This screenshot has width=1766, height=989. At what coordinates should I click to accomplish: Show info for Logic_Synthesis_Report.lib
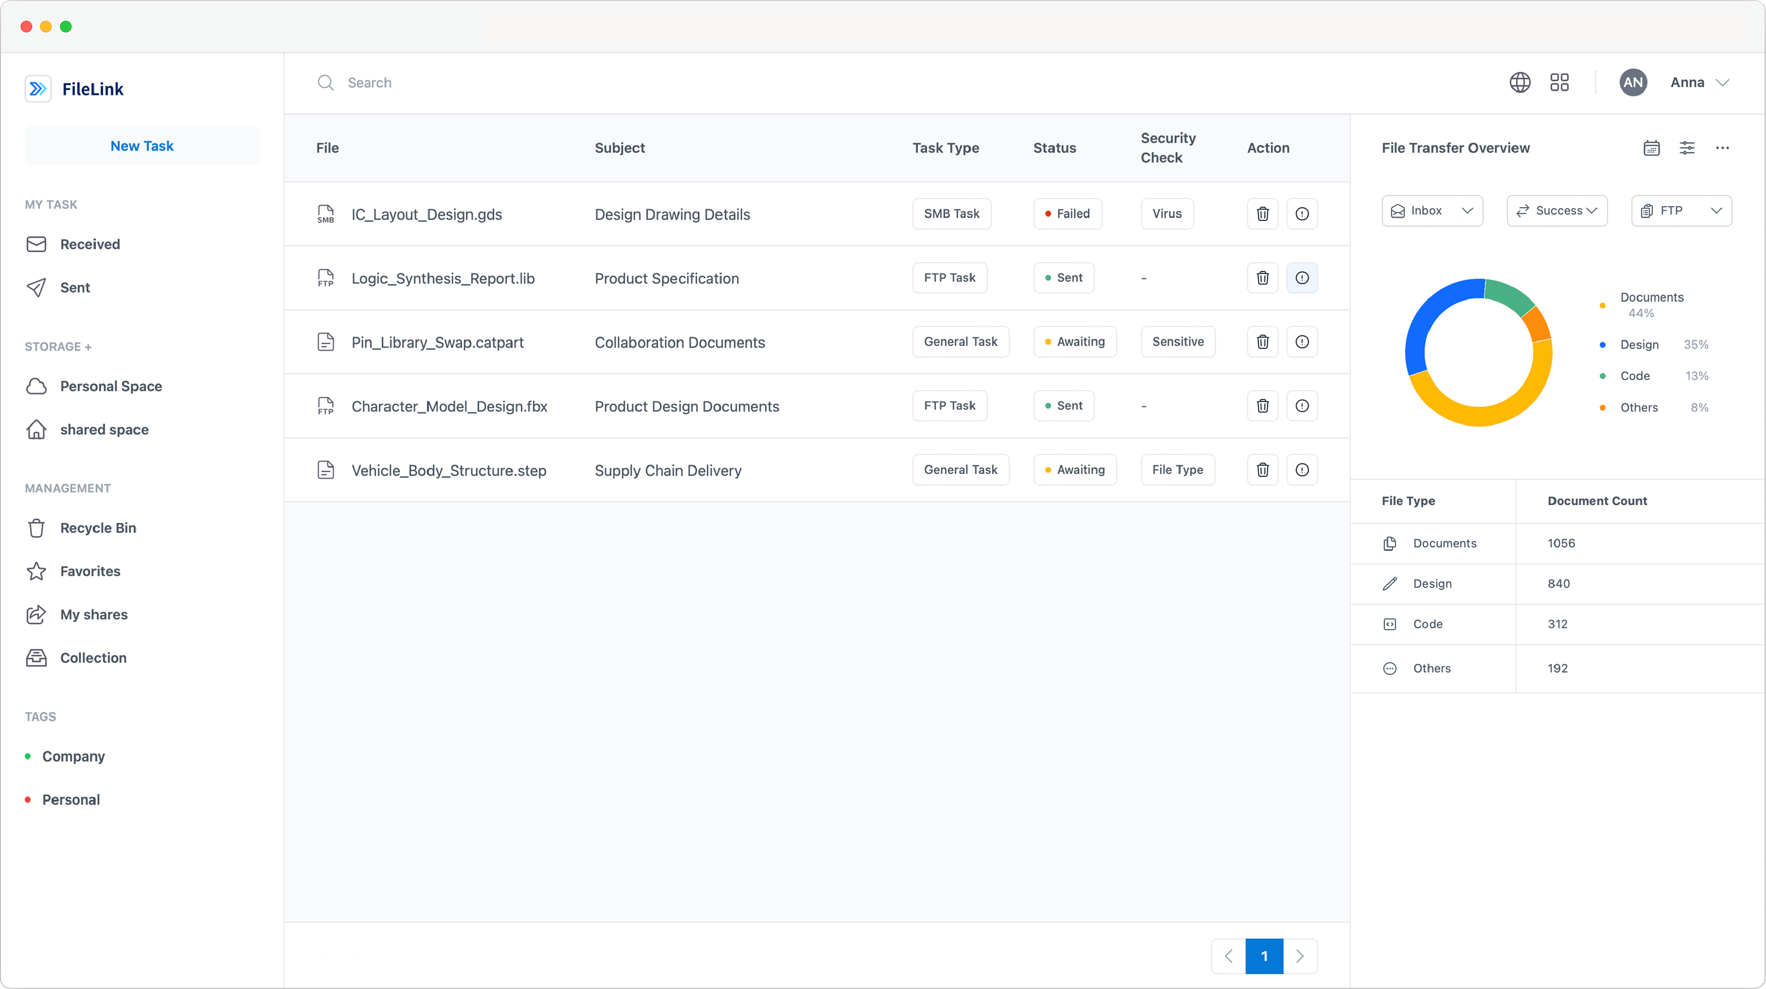click(x=1302, y=277)
